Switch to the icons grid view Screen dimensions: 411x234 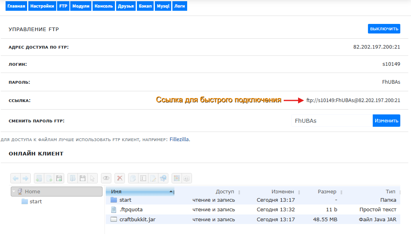pyautogui.click(x=177, y=178)
